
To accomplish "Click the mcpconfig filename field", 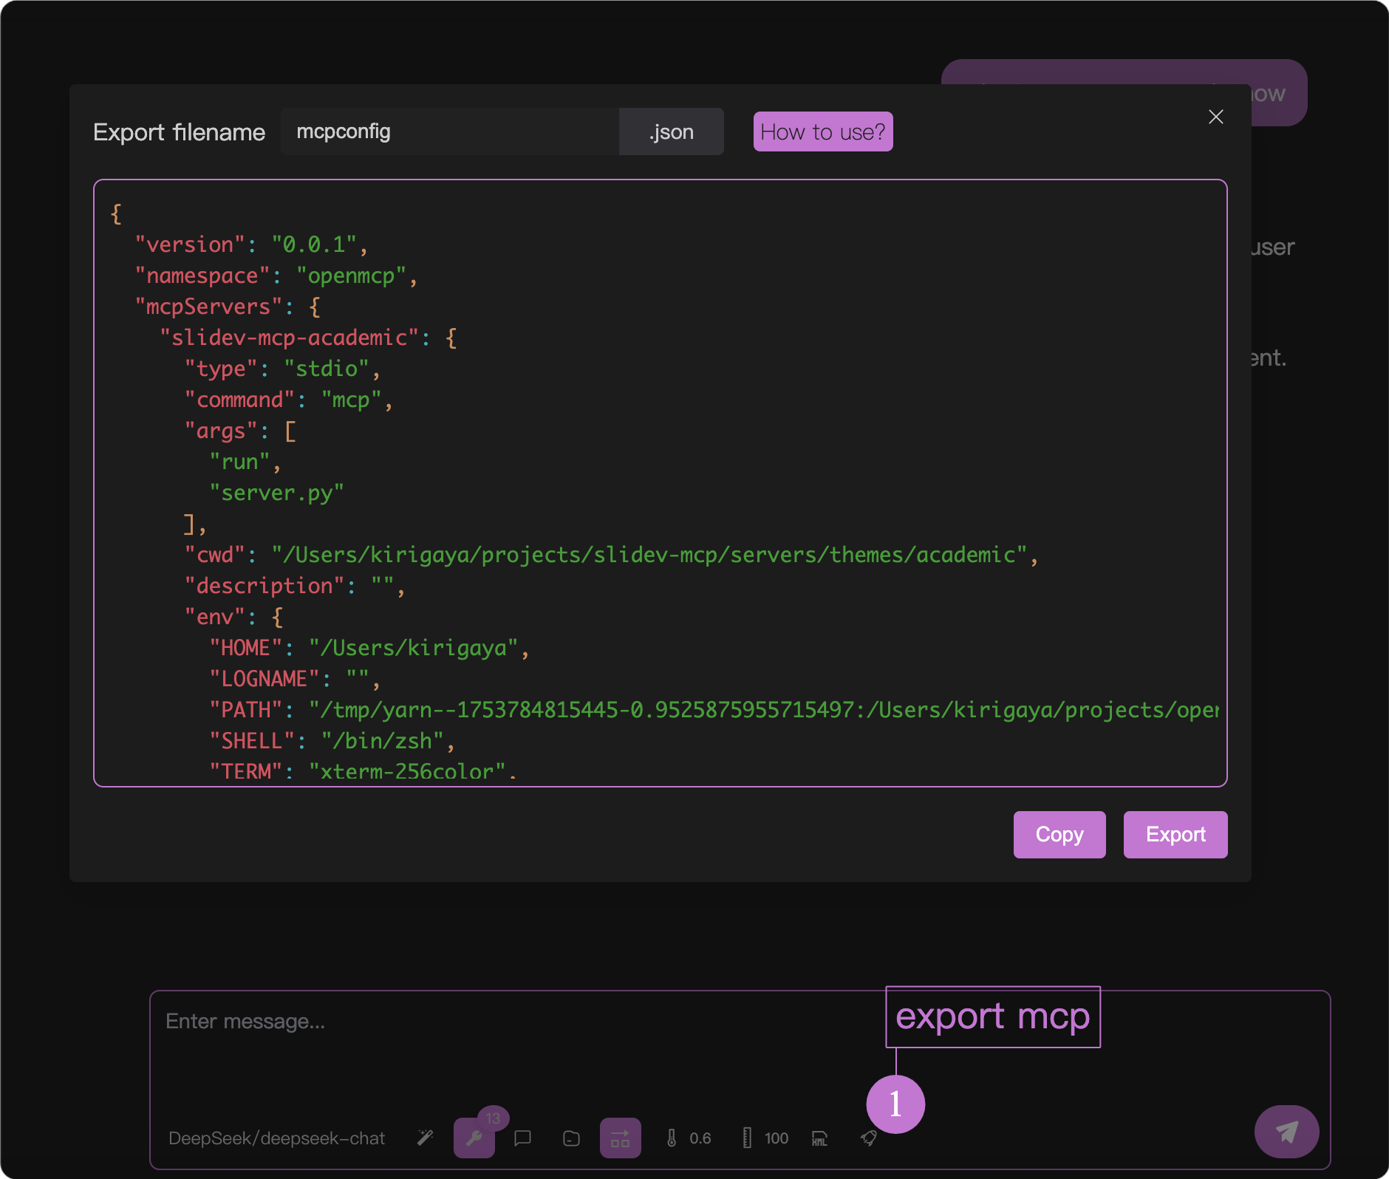I will point(449,131).
